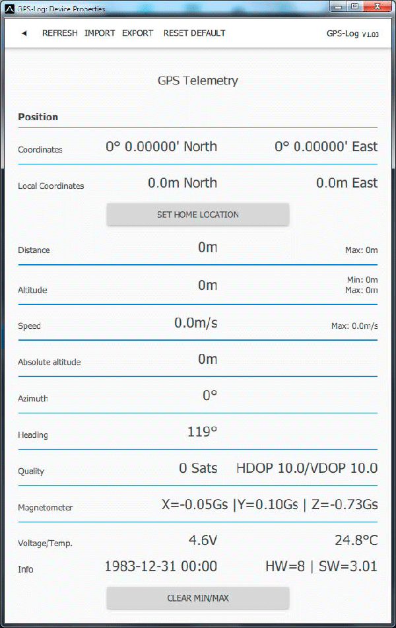
Task: Click the Heading value 119°
Action: click(202, 432)
